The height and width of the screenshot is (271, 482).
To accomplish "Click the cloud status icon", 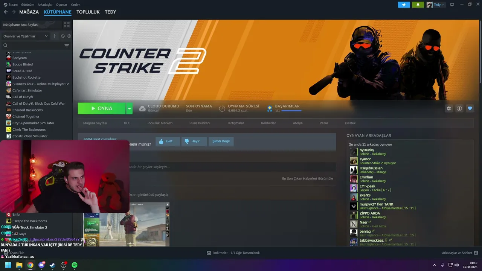I will coord(142,108).
